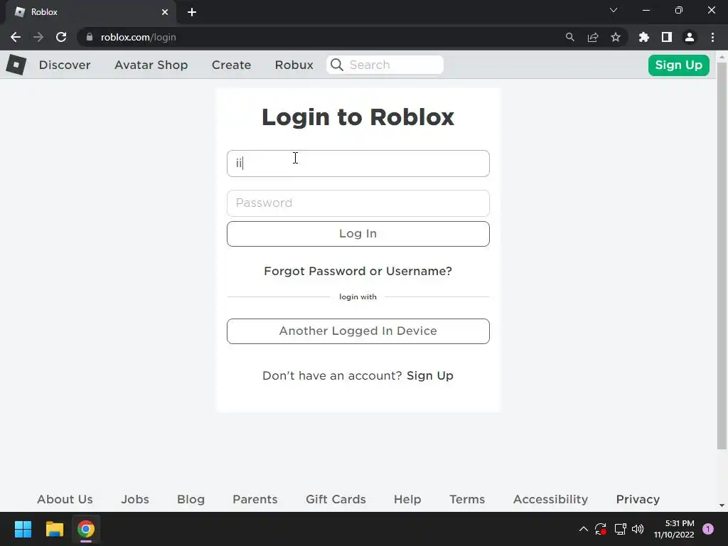Viewport: 728px width, 546px height.
Task: Open About Us footer link
Action: 65,499
